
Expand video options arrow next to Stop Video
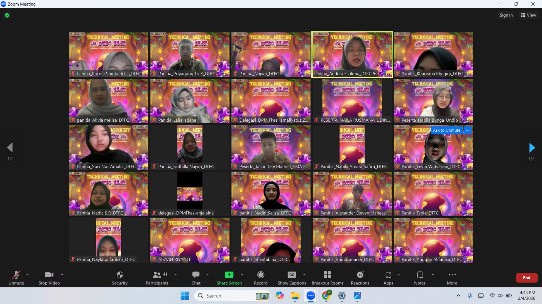62,275
